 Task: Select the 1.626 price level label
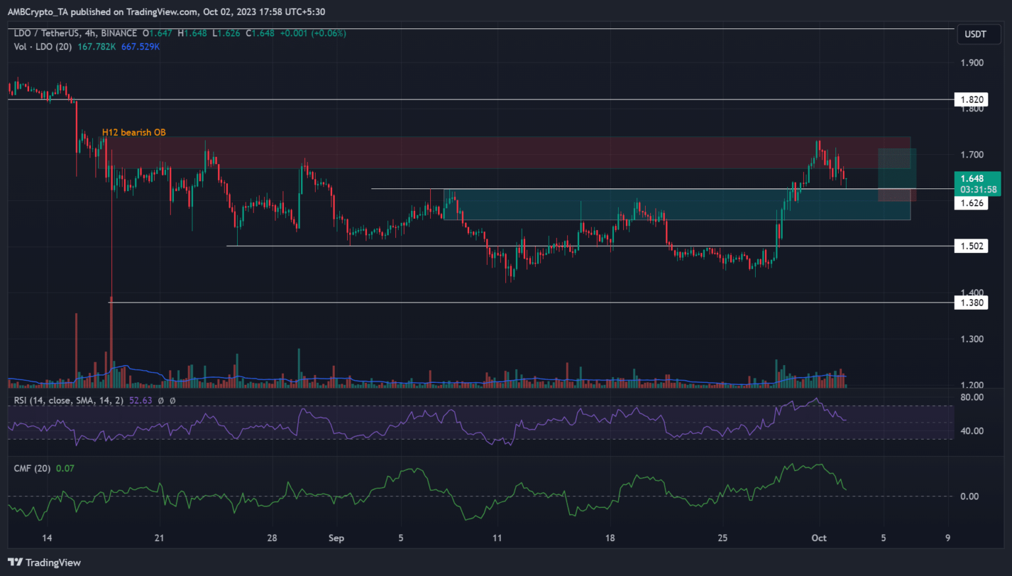coord(971,203)
